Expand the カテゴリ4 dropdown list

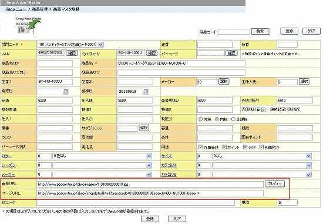308,165
